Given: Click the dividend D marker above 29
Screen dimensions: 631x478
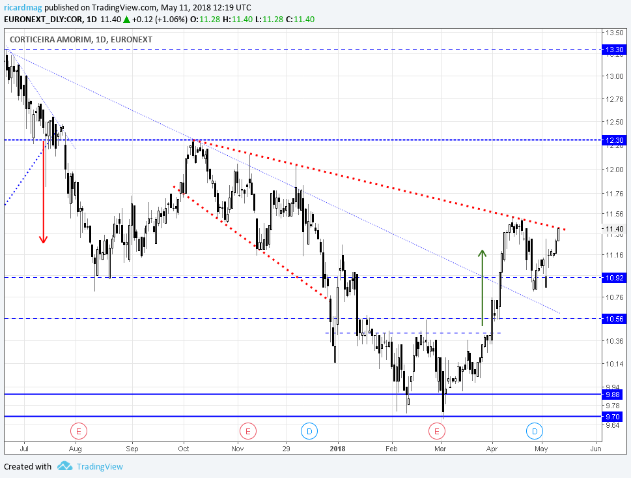Looking at the screenshot, I should click(309, 431).
